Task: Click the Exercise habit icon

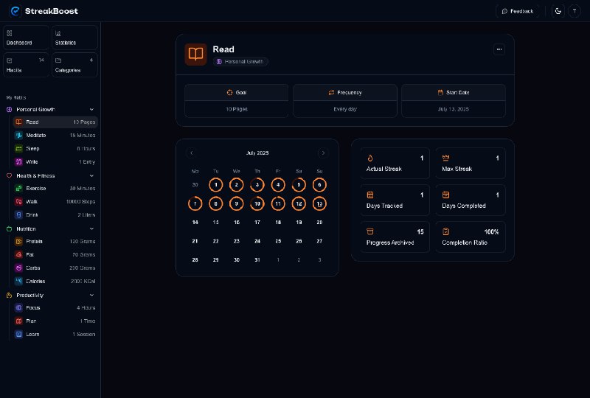Action: click(x=18, y=189)
